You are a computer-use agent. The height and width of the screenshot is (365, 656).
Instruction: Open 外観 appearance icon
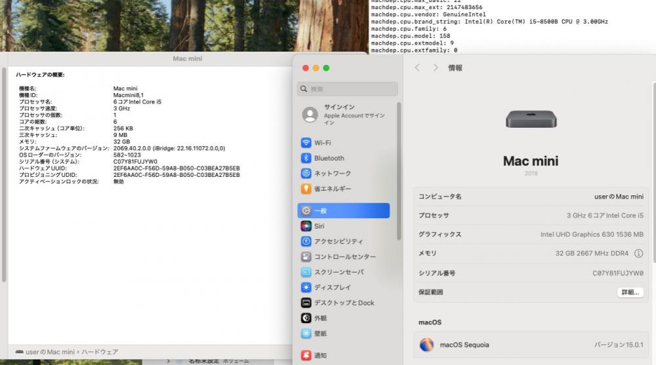[x=306, y=318]
